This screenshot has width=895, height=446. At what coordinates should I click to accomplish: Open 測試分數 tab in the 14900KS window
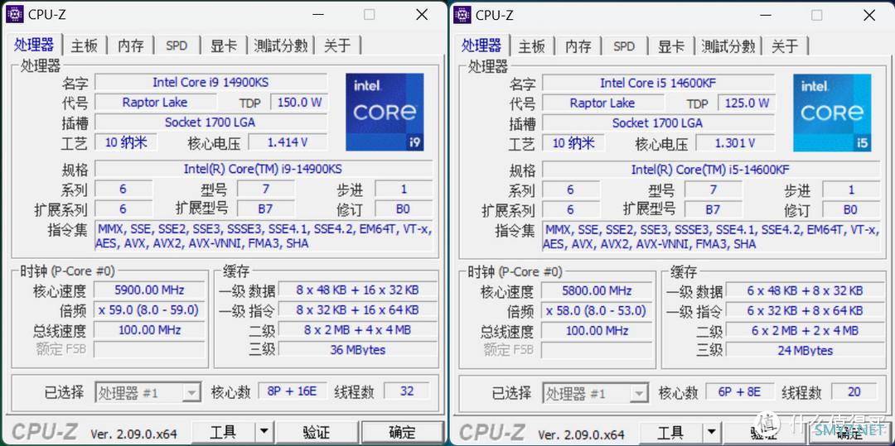click(x=281, y=46)
